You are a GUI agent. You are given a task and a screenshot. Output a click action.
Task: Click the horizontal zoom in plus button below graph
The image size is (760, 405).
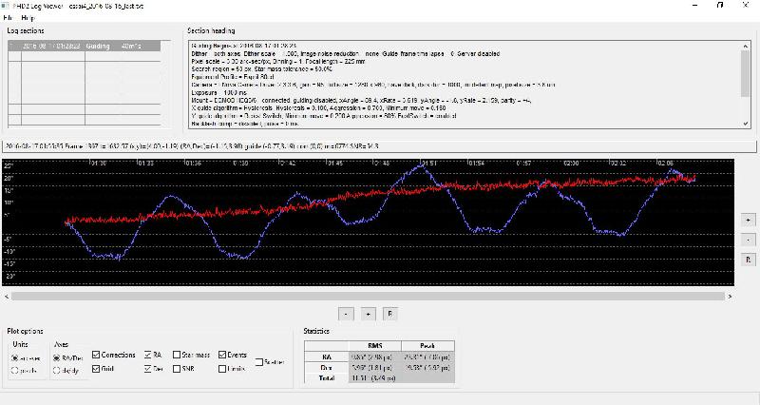[368, 314]
